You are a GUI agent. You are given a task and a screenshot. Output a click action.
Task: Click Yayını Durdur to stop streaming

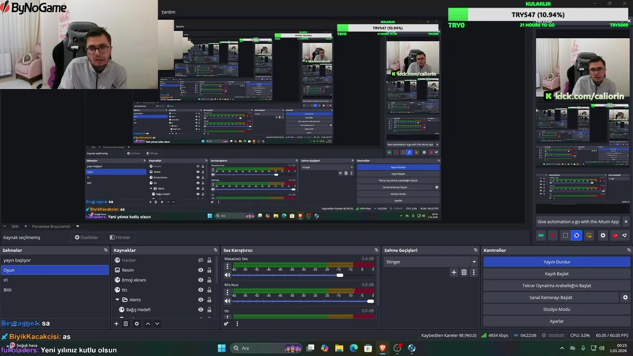[x=557, y=262]
